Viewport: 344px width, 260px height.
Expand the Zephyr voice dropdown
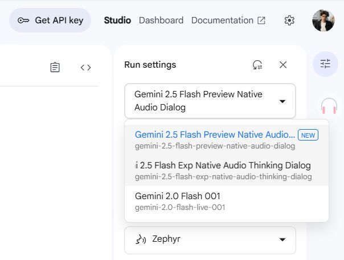coord(282,240)
